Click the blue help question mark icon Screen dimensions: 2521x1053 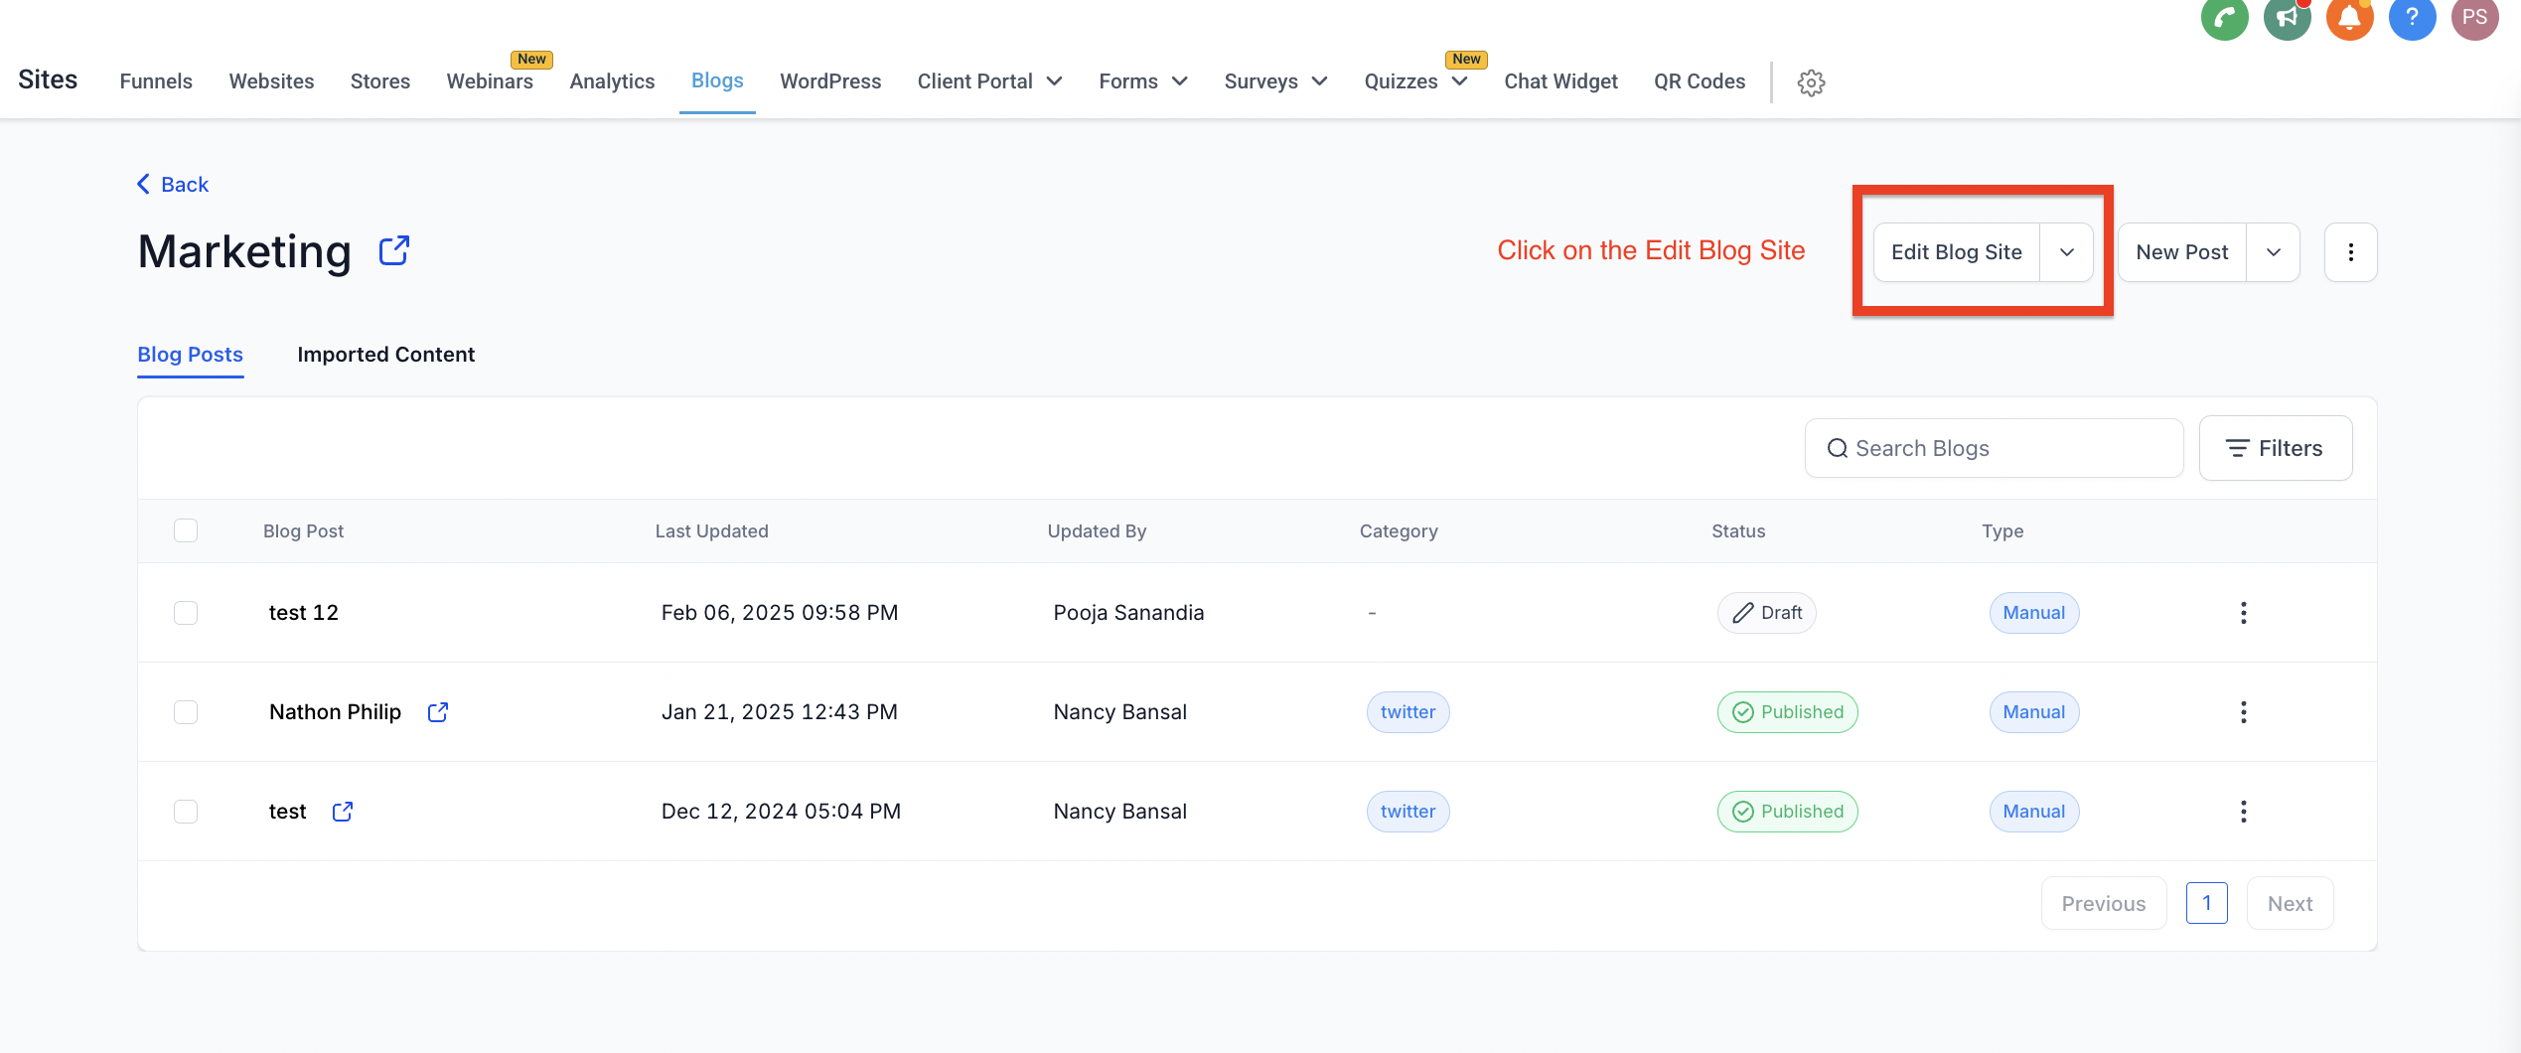click(x=2412, y=18)
